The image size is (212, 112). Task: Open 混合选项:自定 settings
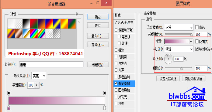124,22
